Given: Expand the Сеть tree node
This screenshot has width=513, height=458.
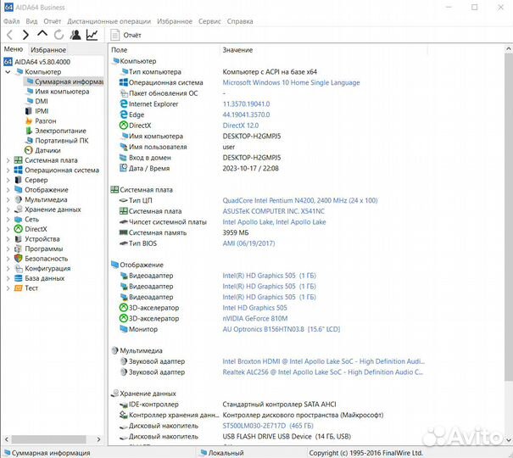Looking at the screenshot, I should 8,219.
